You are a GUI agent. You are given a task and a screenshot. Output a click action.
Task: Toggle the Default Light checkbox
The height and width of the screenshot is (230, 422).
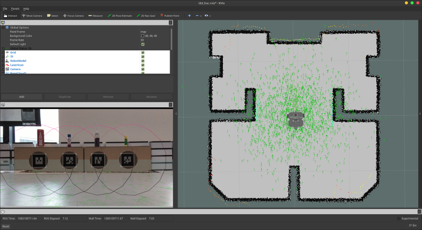[142, 44]
